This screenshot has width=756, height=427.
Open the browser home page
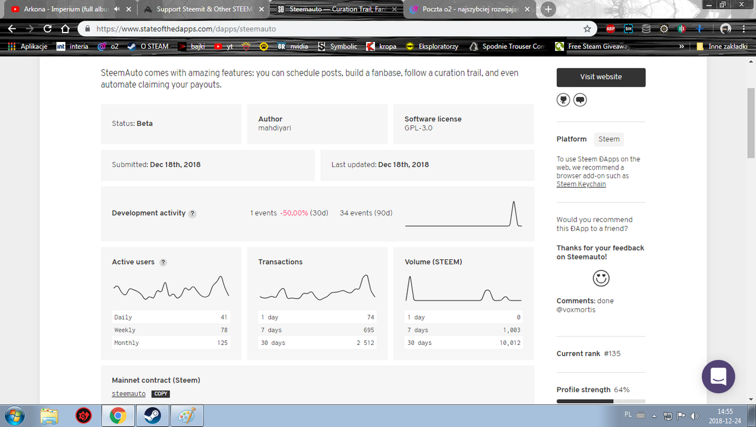tap(65, 28)
